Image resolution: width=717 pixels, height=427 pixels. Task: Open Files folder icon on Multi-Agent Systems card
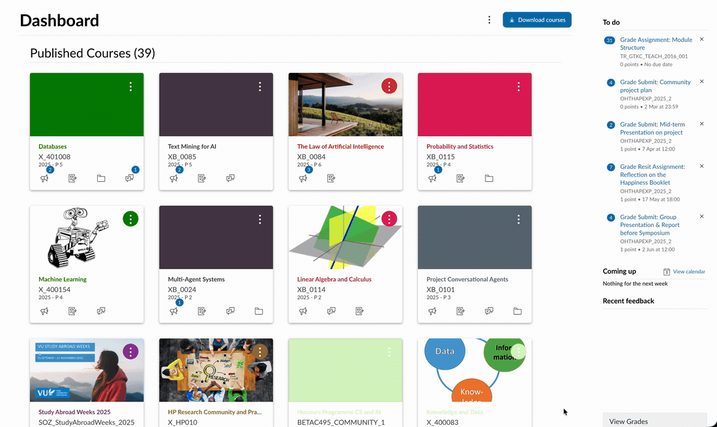[x=259, y=311]
